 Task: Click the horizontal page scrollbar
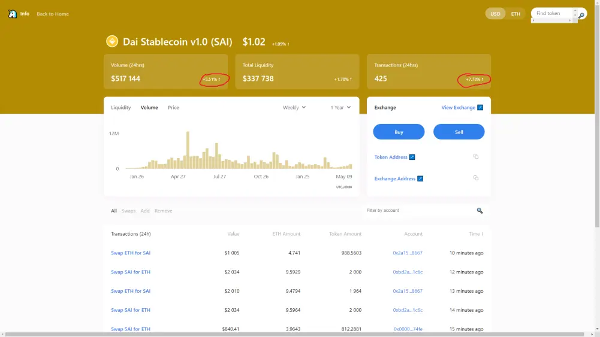[x=295, y=335]
